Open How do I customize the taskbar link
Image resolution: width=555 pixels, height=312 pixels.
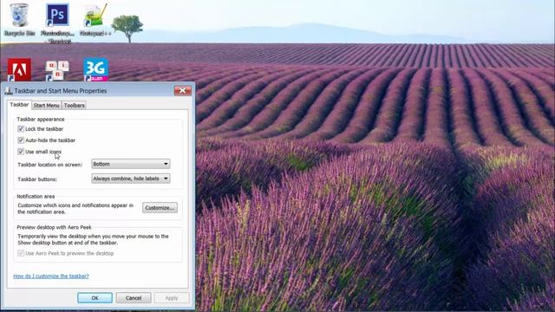pos(51,276)
